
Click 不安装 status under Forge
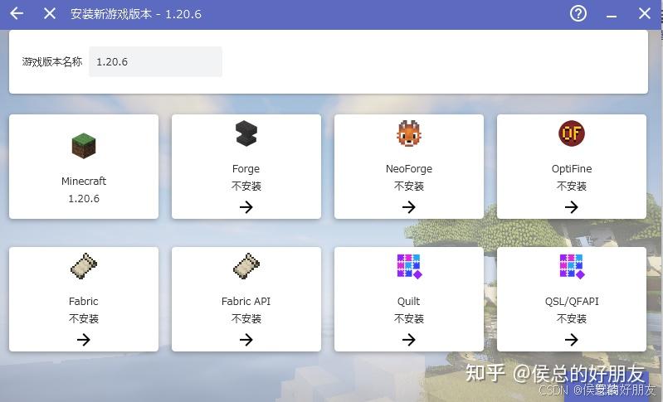(x=246, y=186)
